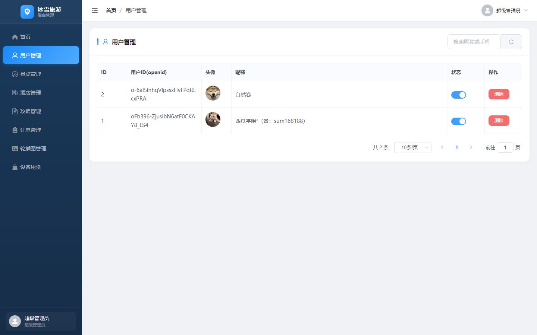Click the search magnifier button
The image size is (537, 335).
click(511, 42)
